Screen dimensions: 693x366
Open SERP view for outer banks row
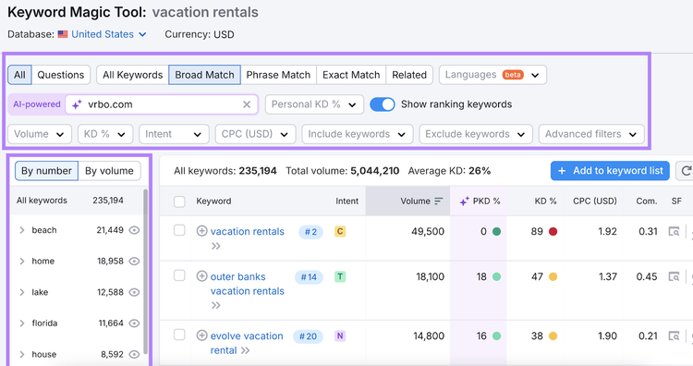674,276
